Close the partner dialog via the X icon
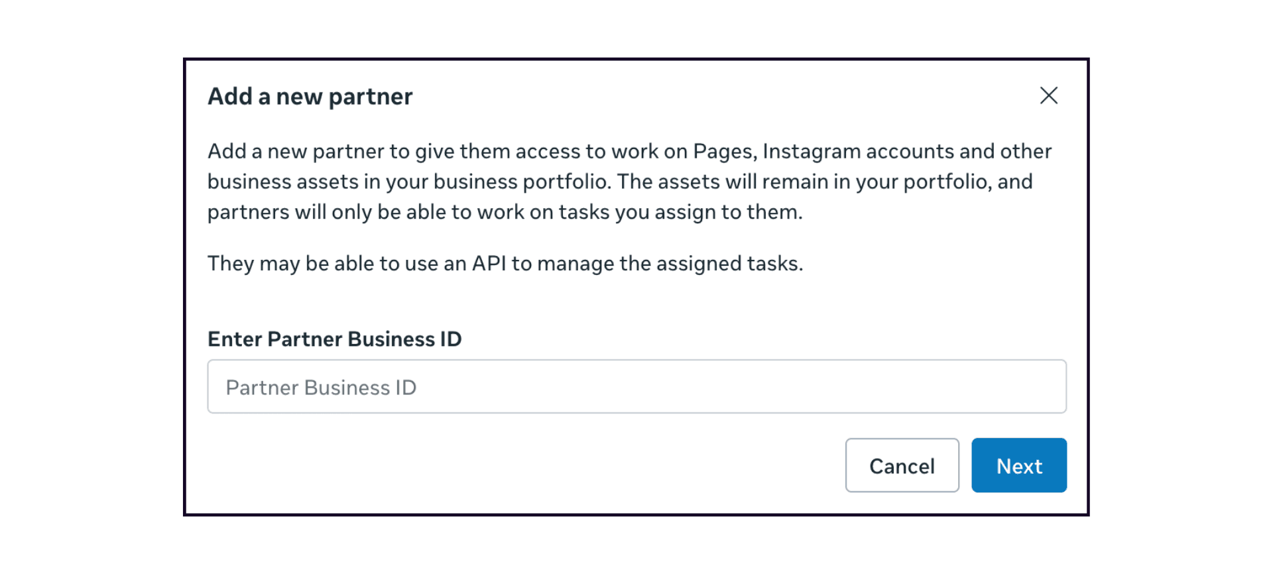The image size is (1273, 574). coord(1049,96)
